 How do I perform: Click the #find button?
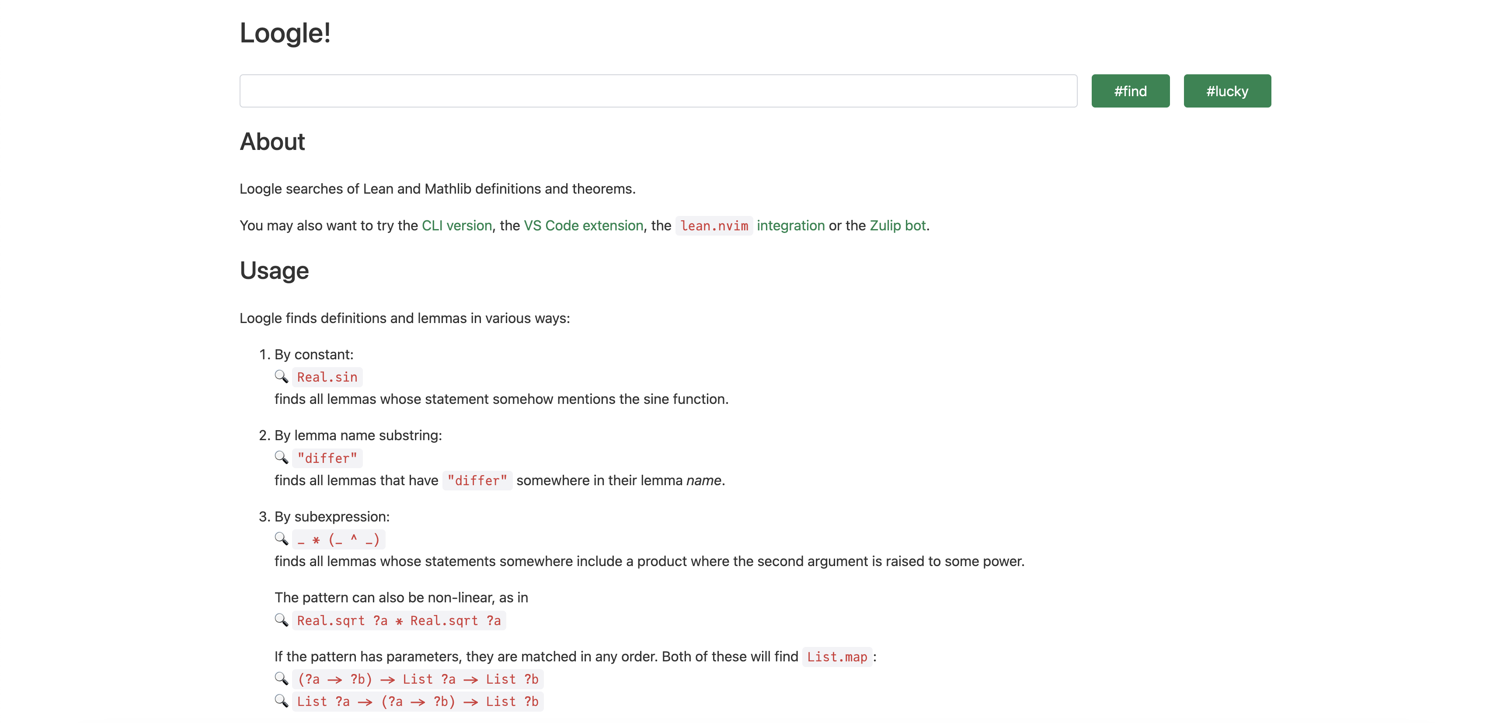point(1130,91)
